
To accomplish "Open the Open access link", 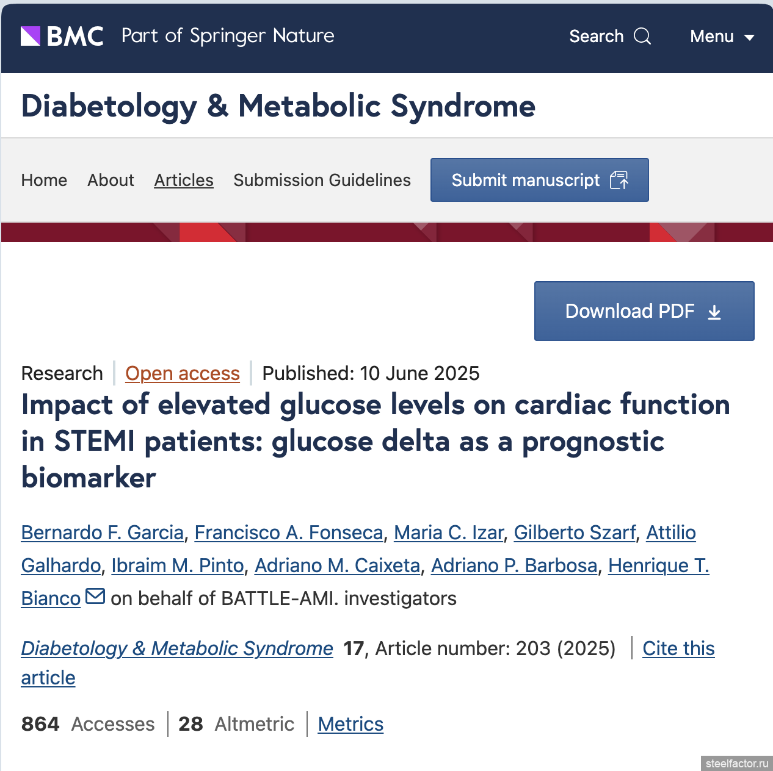I will [183, 373].
